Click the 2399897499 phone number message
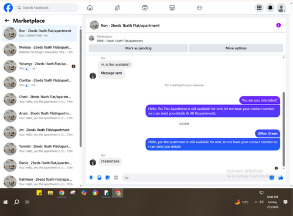This screenshot has height=216, width=293. click(x=110, y=162)
